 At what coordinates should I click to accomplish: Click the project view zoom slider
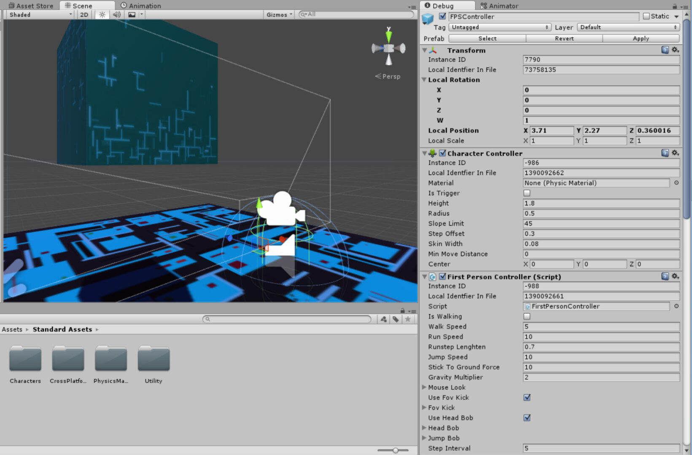click(x=395, y=450)
